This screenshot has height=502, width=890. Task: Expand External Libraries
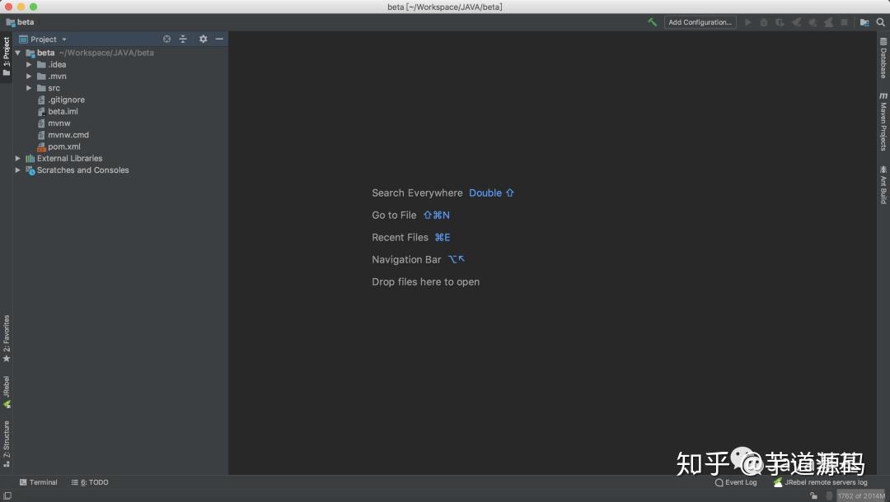[x=18, y=158]
